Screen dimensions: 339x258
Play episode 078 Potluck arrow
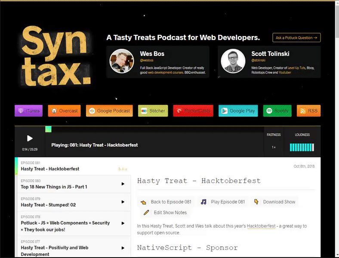[x=123, y=223]
